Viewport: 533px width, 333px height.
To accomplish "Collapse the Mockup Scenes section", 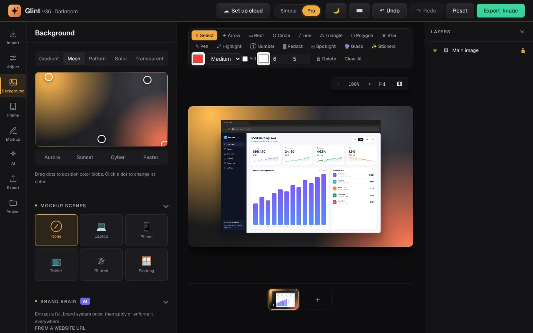I will 166,206.
